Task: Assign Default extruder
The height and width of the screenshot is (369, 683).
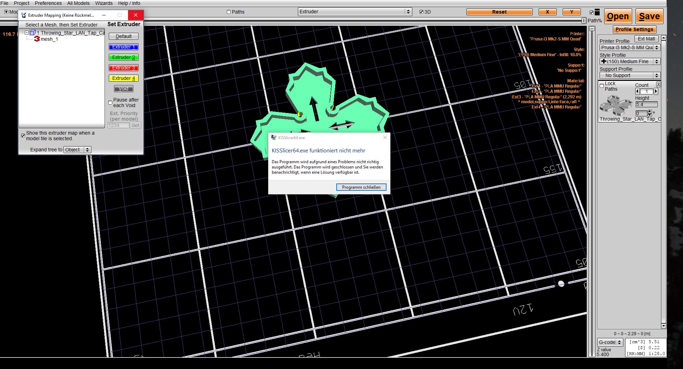Action: pyautogui.click(x=123, y=36)
